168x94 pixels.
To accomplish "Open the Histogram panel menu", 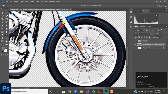I will (x=167, y=11).
